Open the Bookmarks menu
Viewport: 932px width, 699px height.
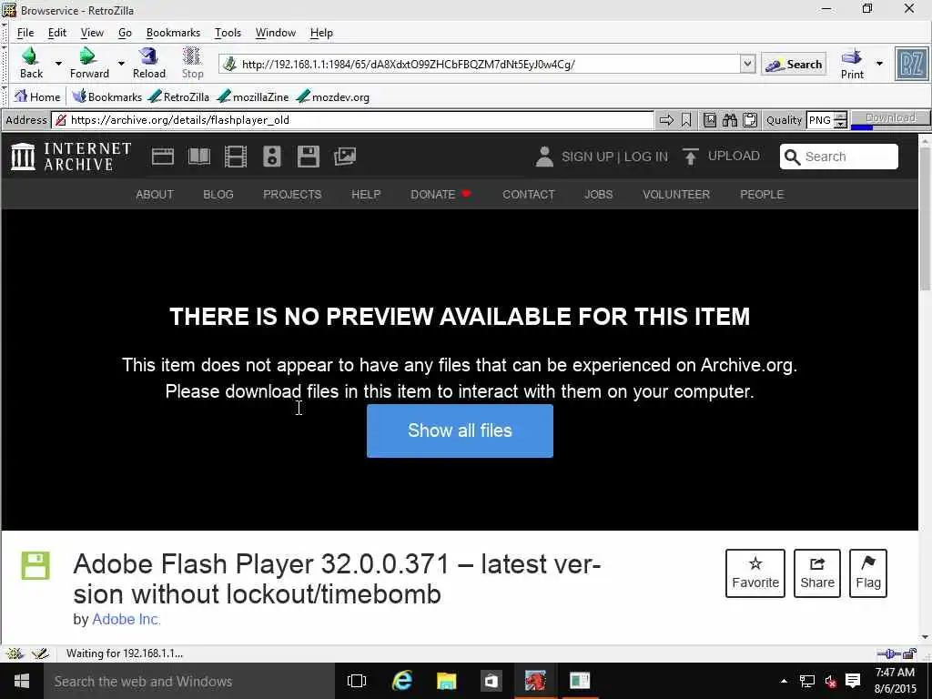click(x=173, y=33)
